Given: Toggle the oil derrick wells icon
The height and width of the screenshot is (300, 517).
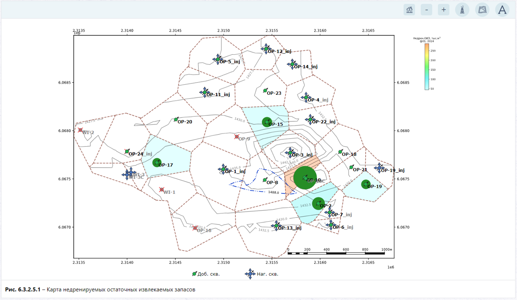Looking at the screenshot, I should click(x=462, y=10).
